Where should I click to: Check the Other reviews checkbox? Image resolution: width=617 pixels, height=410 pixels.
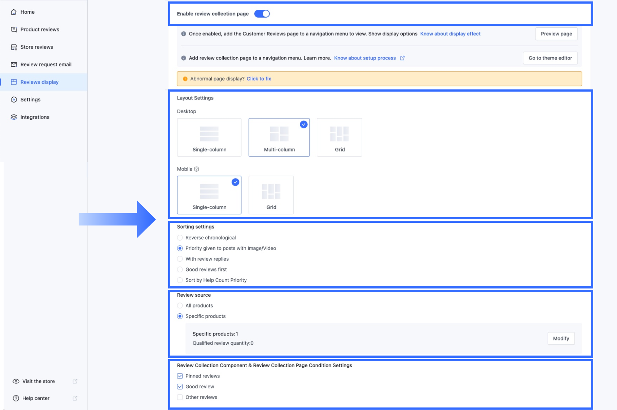pos(180,397)
